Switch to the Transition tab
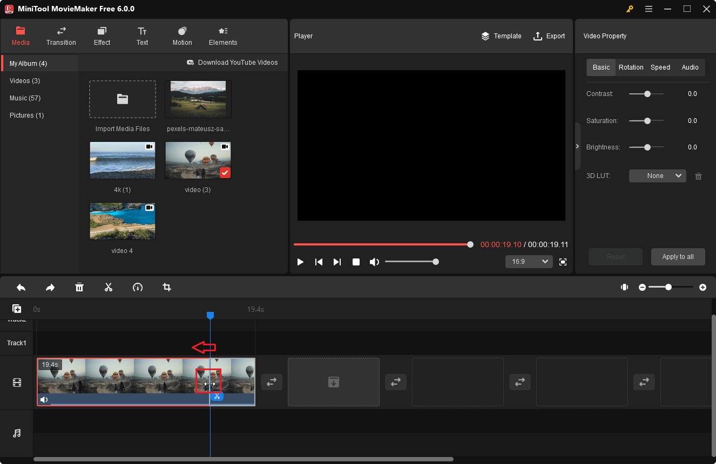The image size is (716, 464). (60, 36)
